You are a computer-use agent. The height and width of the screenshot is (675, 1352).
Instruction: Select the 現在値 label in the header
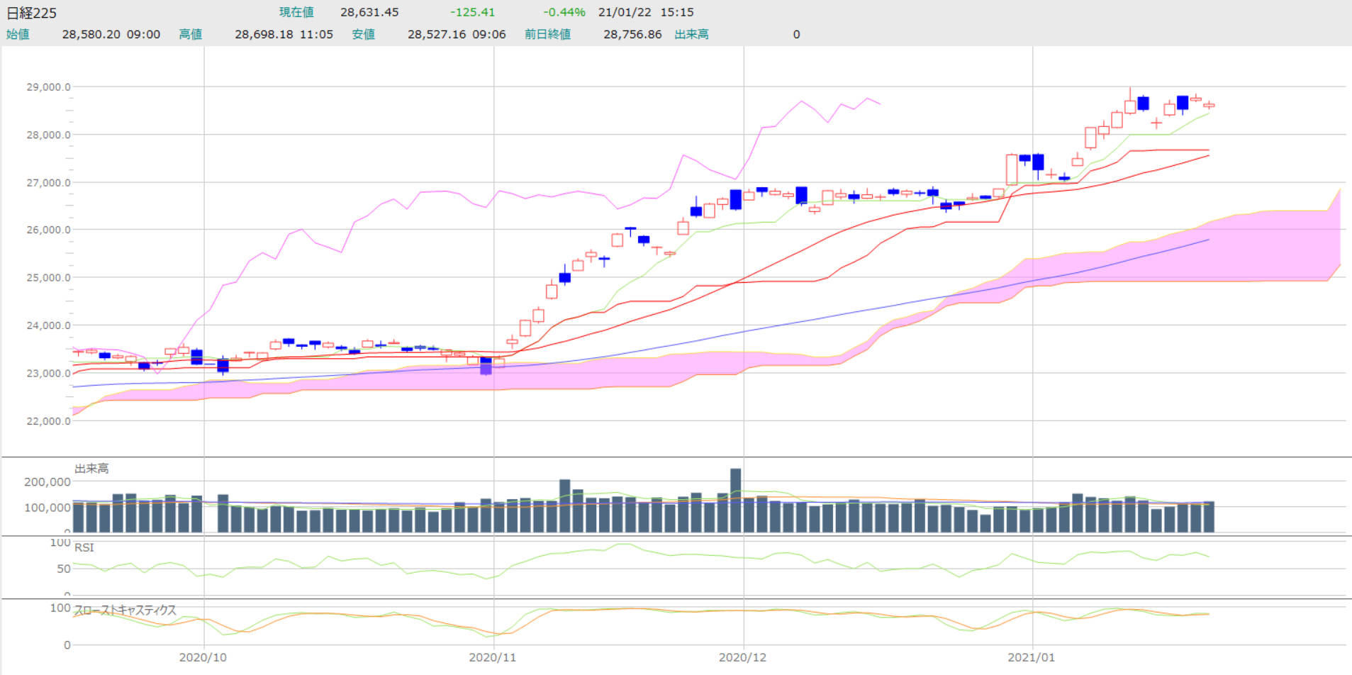(x=296, y=12)
